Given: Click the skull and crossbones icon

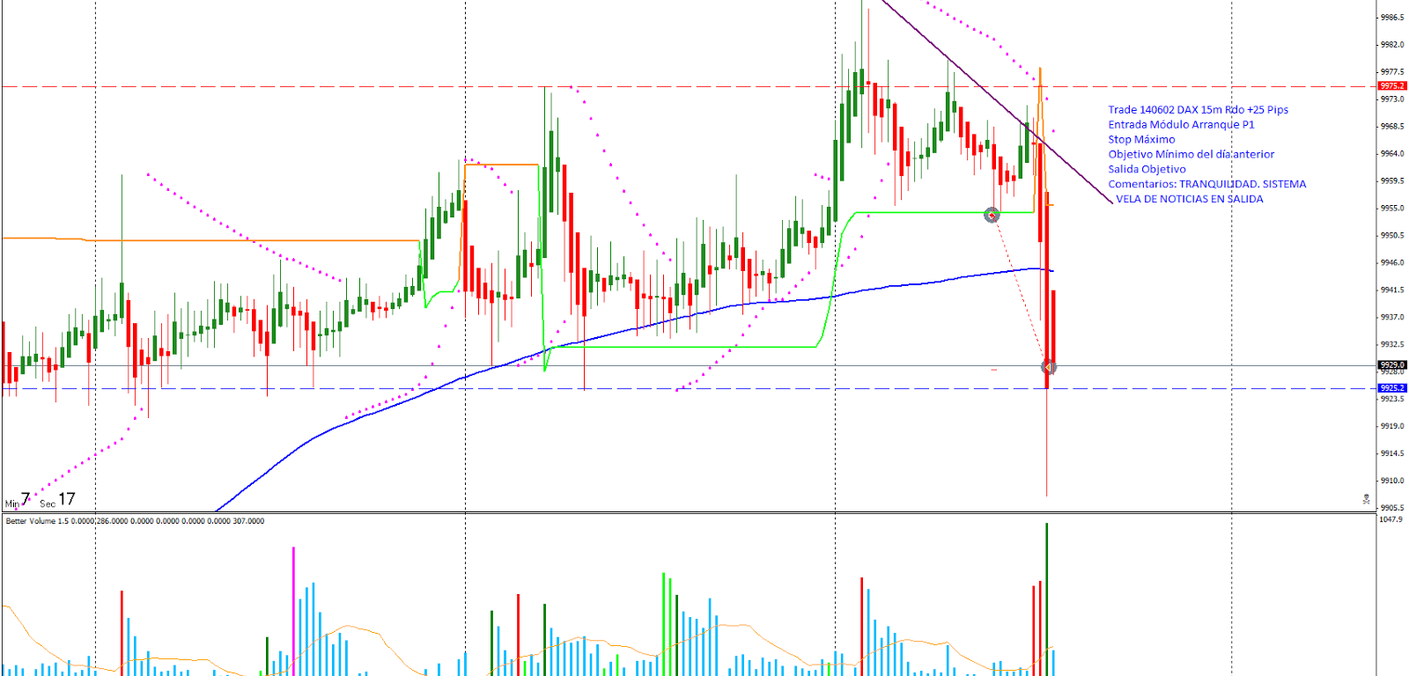Looking at the screenshot, I should (x=1366, y=499).
